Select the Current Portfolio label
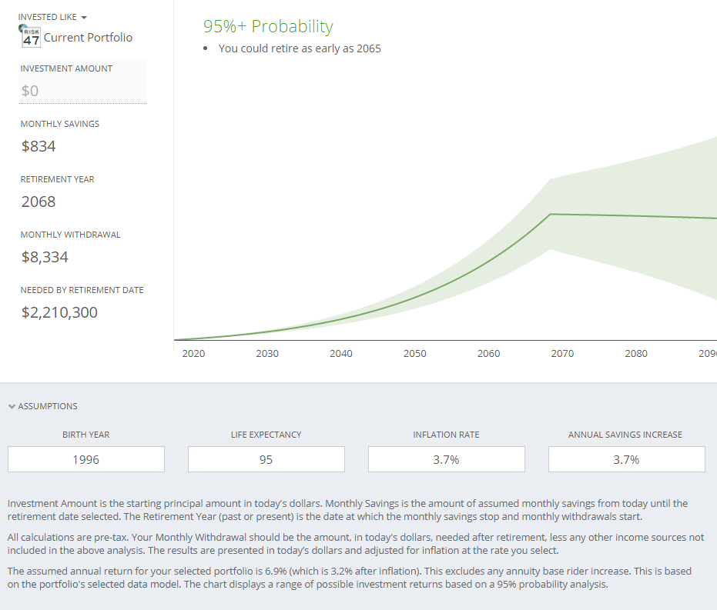Viewport: 717px width, 610px height. point(88,38)
